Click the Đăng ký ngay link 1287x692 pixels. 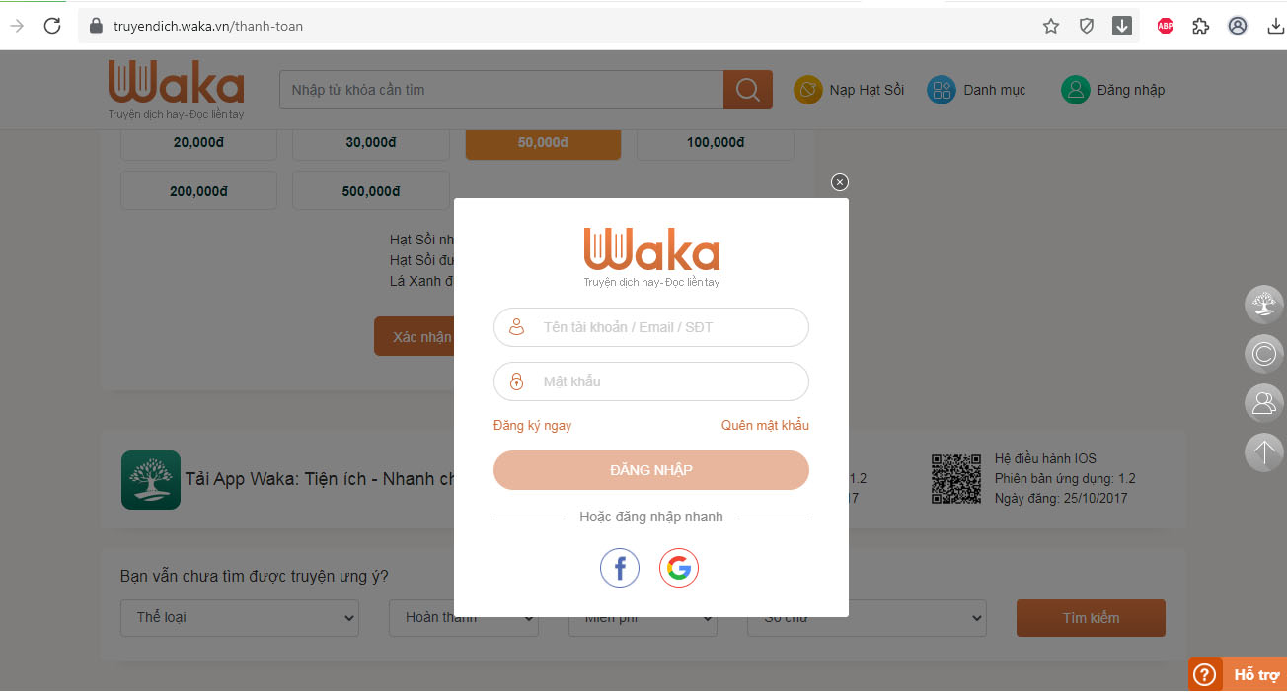coord(532,426)
